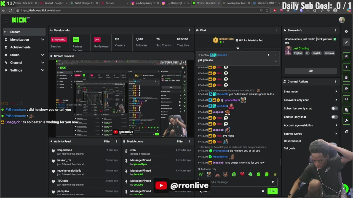Open Slow mode options

311,92
